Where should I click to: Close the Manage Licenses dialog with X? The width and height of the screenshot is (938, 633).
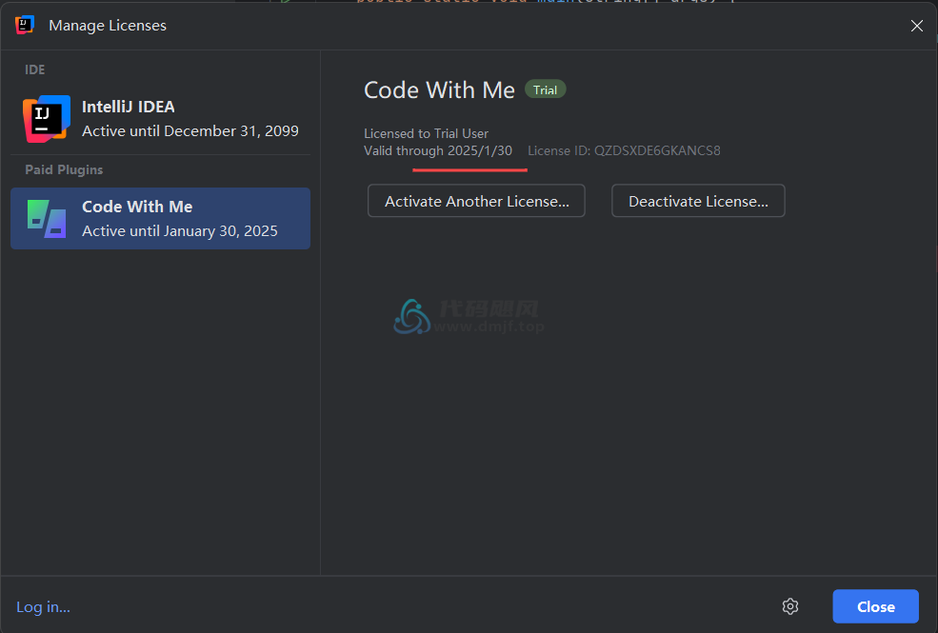click(x=916, y=26)
